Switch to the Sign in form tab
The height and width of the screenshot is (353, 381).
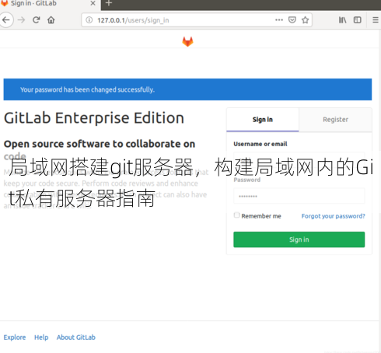tap(263, 120)
